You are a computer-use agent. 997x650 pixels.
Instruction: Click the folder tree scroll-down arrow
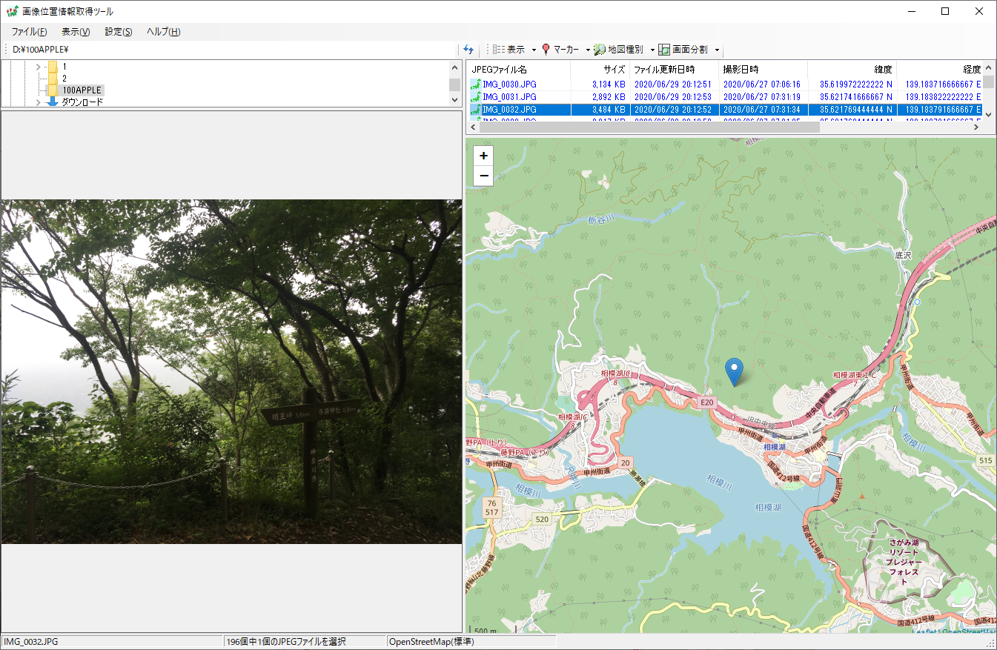click(x=455, y=102)
